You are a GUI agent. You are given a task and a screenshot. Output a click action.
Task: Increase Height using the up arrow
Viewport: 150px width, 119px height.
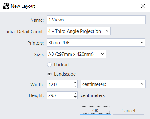coord(75,94)
